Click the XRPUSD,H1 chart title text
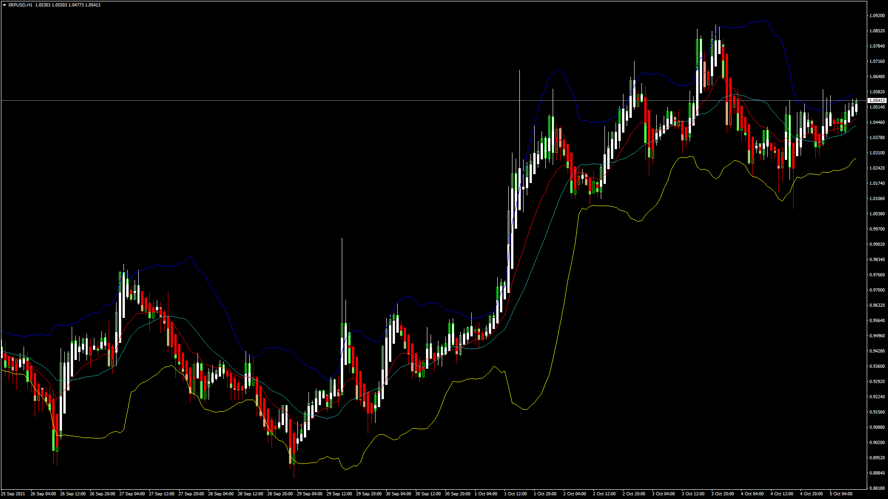Image resolution: width=888 pixels, height=499 pixels. click(20, 5)
